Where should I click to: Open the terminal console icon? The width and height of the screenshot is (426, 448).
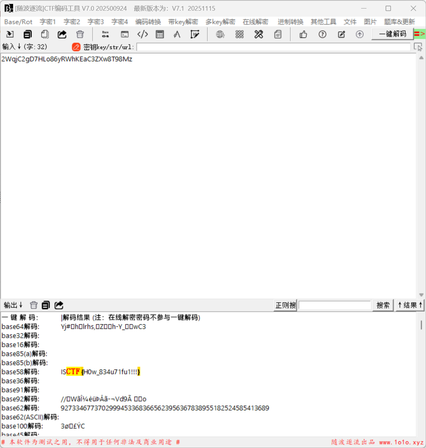[x=125, y=34]
